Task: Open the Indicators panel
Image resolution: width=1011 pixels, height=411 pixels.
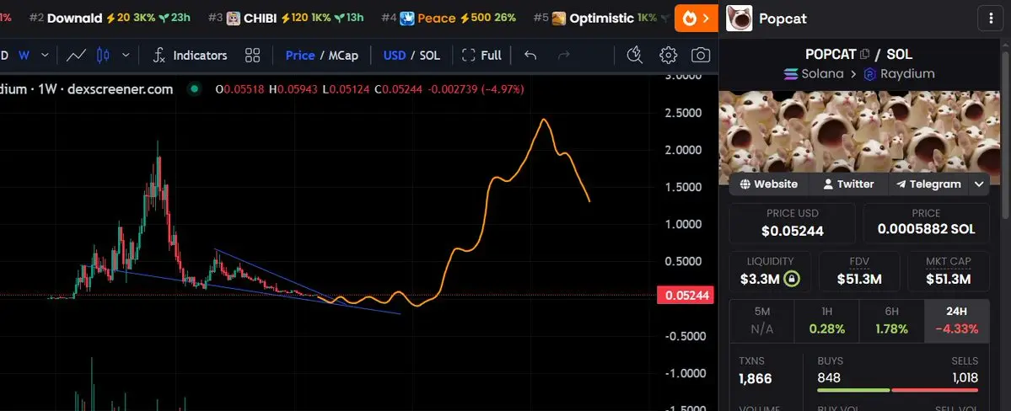Action: [x=190, y=56]
